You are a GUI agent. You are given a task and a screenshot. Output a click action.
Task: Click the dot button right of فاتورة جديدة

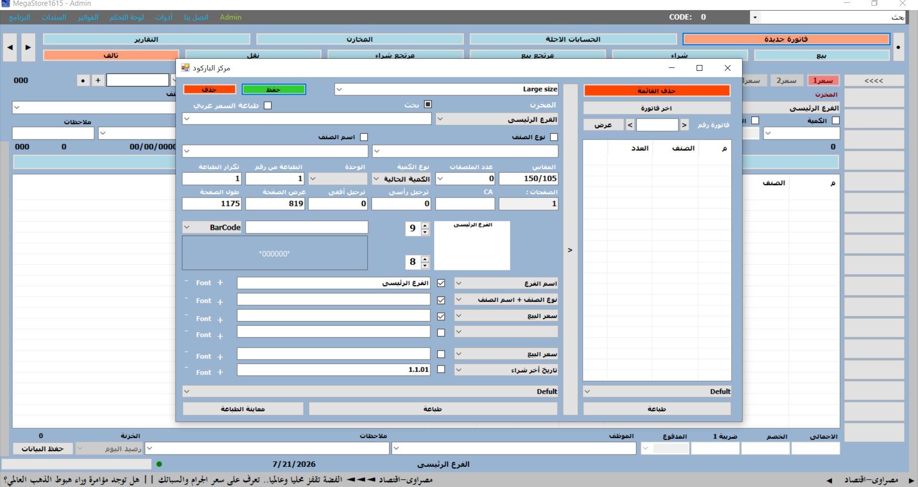(898, 47)
